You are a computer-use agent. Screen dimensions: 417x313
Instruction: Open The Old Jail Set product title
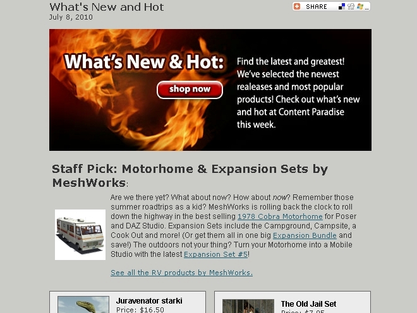pyautogui.click(x=308, y=304)
